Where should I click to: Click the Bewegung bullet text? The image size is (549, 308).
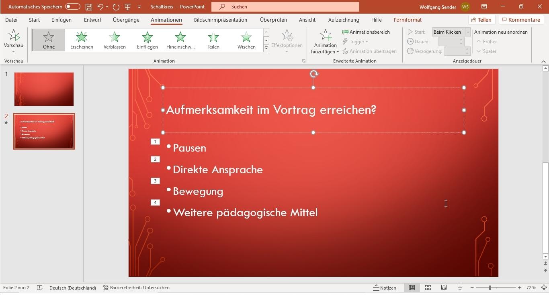[198, 191]
